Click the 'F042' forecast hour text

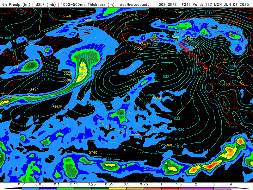point(186,4)
